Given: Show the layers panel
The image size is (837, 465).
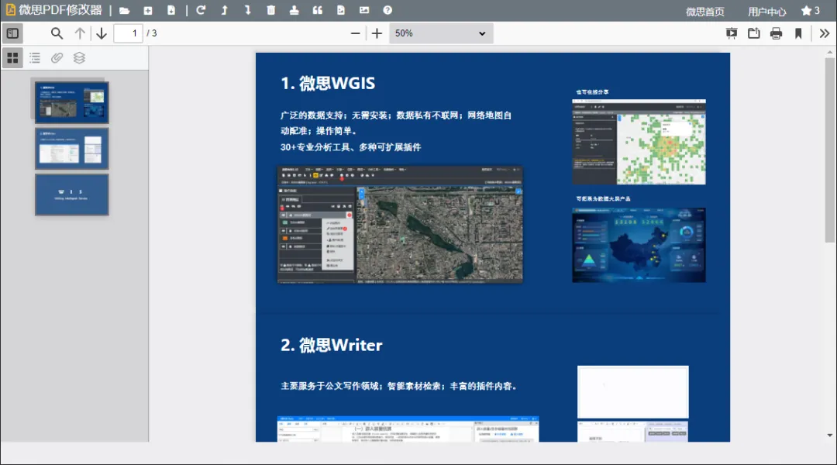Looking at the screenshot, I should point(79,58).
